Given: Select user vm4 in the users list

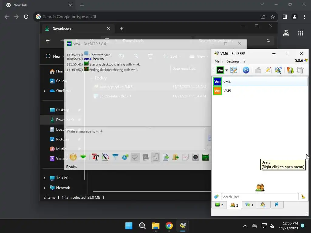Looking at the screenshot, I should click(260, 82).
